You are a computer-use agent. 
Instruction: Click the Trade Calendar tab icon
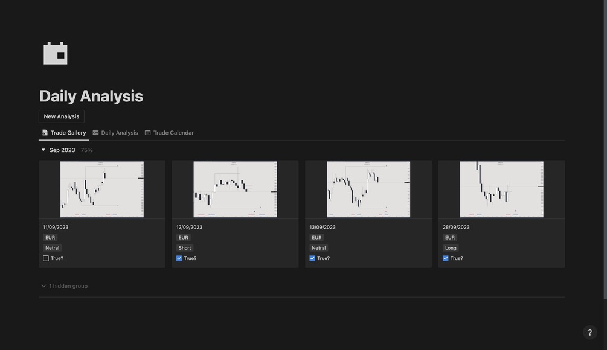pyautogui.click(x=147, y=133)
